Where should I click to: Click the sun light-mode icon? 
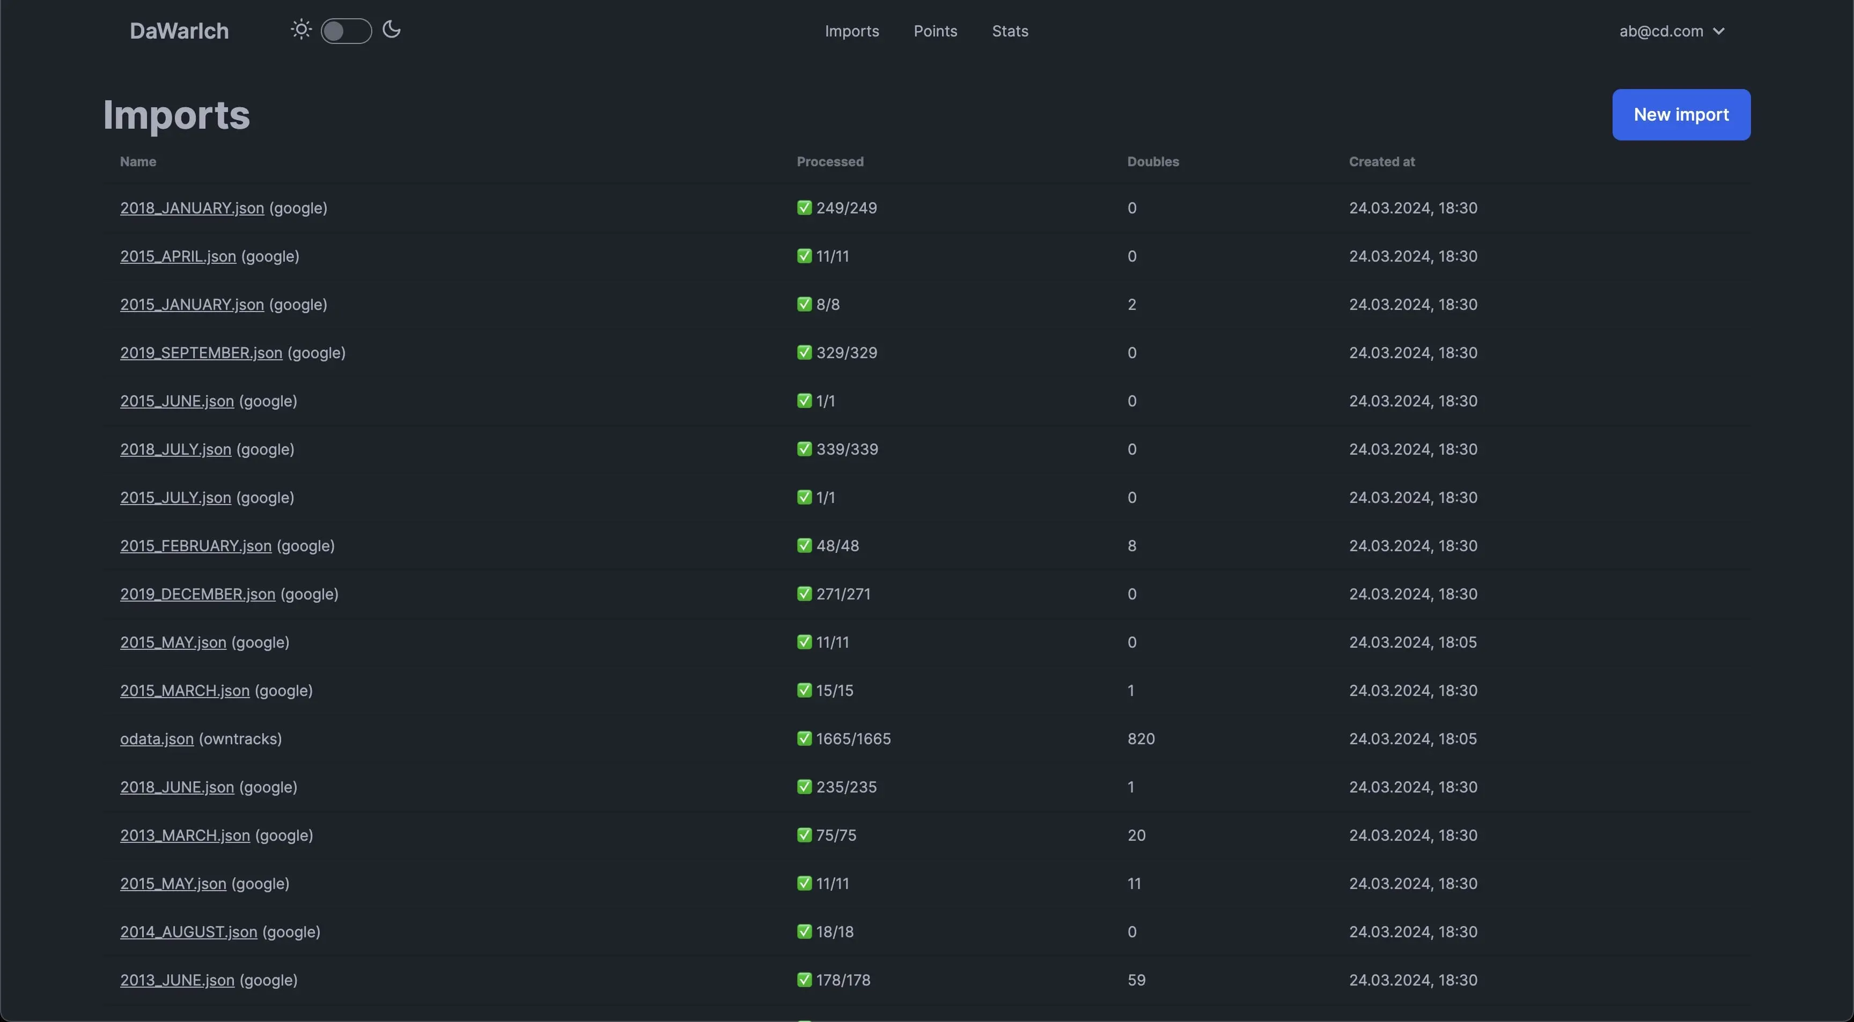(301, 30)
